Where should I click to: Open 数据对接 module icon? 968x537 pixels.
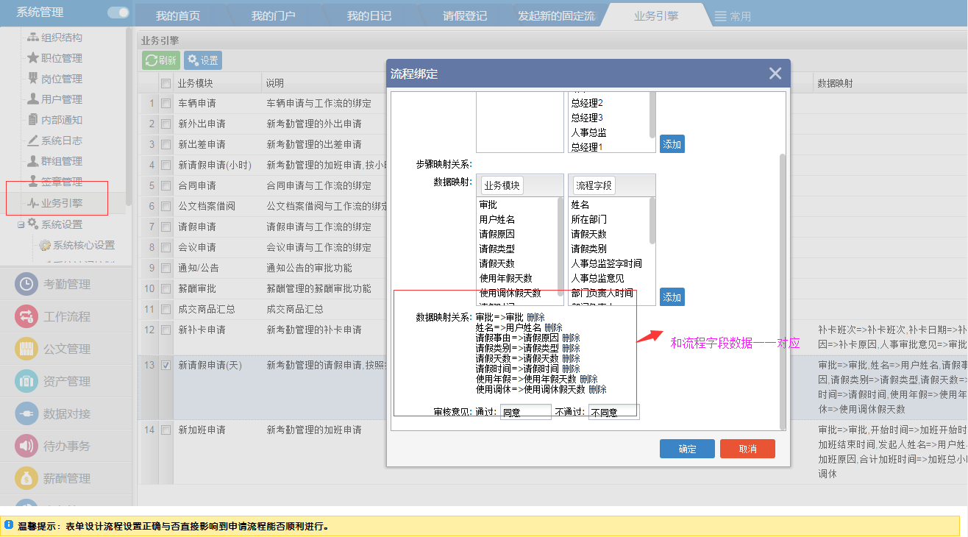(x=26, y=414)
